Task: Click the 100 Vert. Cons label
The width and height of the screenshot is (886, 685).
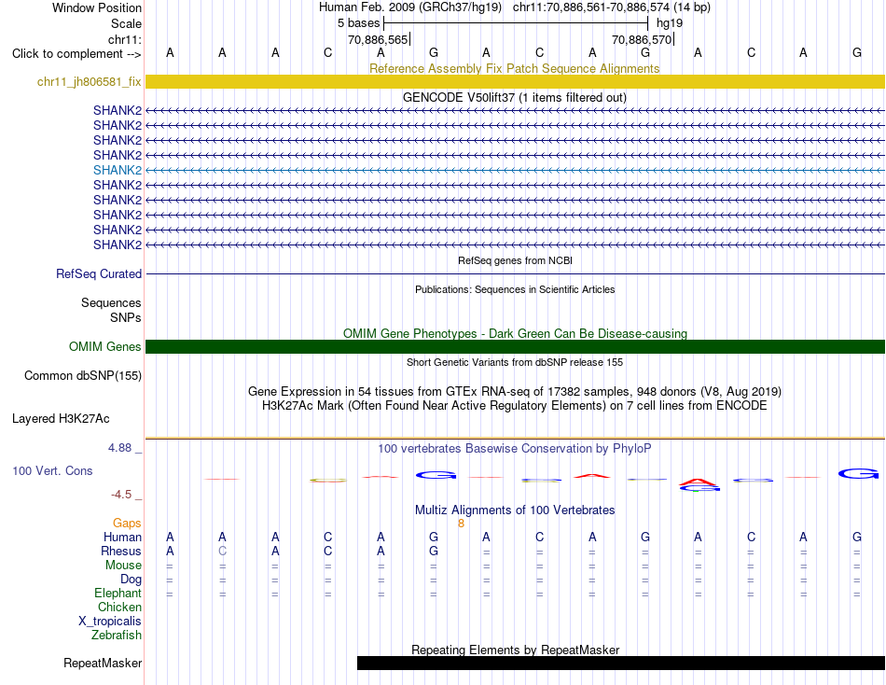Action: click(x=52, y=470)
